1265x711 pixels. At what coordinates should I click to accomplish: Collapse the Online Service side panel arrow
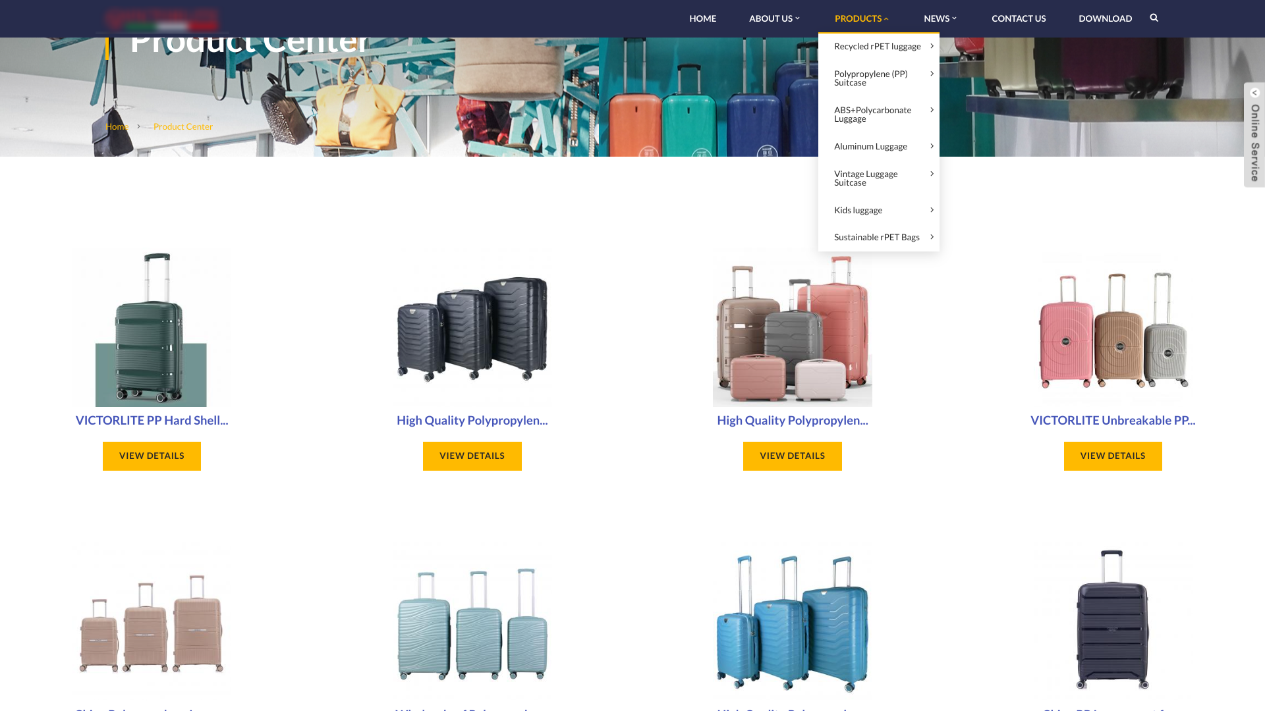tap(1254, 93)
